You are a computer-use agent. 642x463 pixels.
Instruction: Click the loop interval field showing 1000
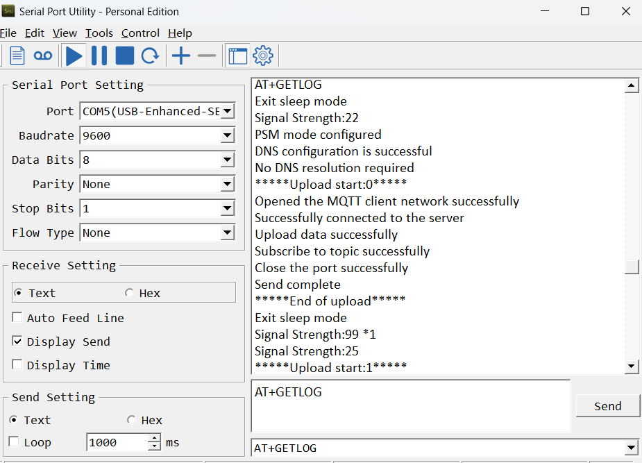pyautogui.click(x=117, y=442)
